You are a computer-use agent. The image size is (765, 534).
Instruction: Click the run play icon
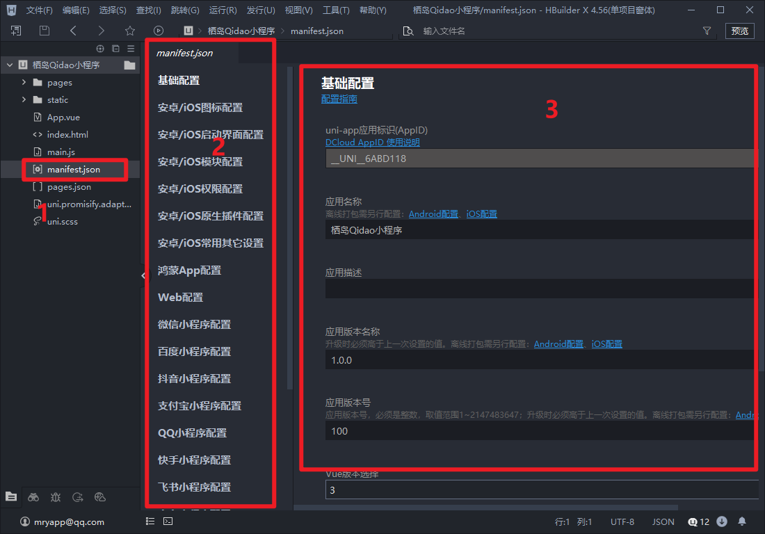(159, 31)
